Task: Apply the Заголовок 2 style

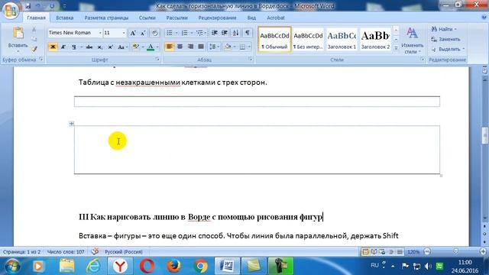Action: click(x=375, y=40)
